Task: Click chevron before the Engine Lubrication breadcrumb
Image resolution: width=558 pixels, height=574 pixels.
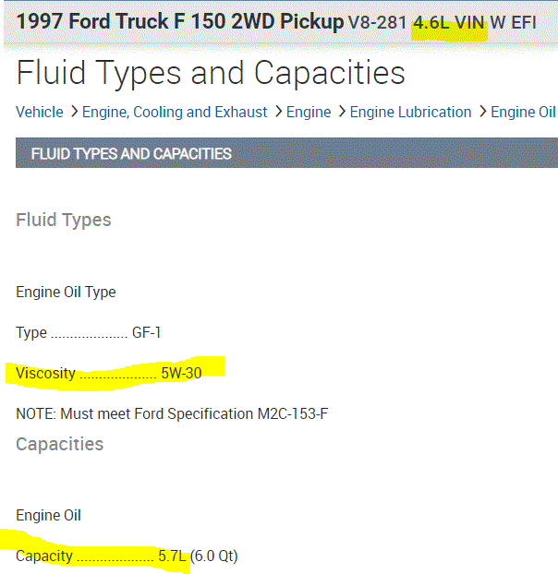Action: pyautogui.click(x=341, y=113)
